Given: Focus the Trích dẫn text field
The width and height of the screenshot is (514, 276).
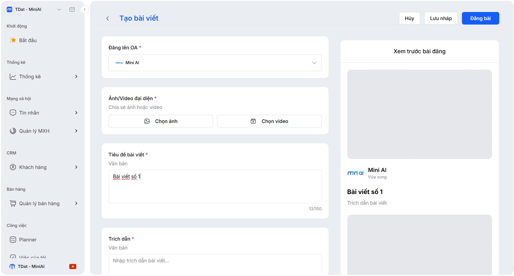Looking at the screenshot, I should click(x=215, y=264).
